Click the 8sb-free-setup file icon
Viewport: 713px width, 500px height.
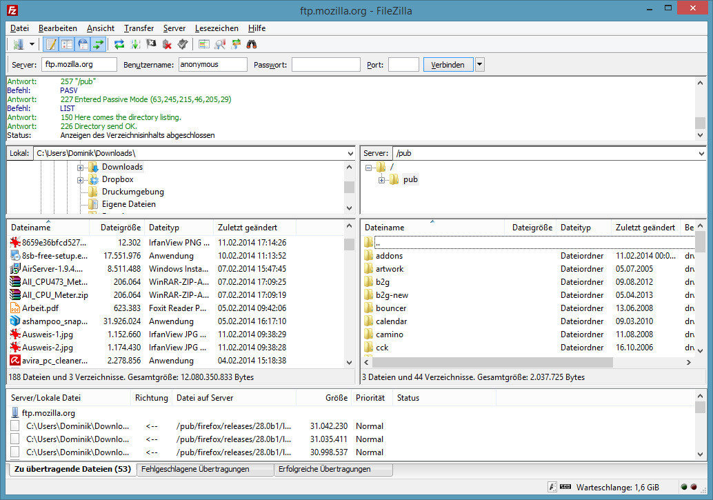(15, 256)
